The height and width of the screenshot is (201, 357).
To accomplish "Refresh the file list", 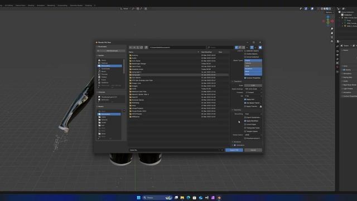I will tap(141, 47).
